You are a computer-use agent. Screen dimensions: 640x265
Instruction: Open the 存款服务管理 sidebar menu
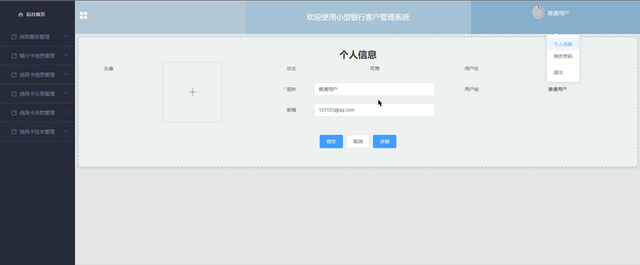pyautogui.click(x=37, y=37)
